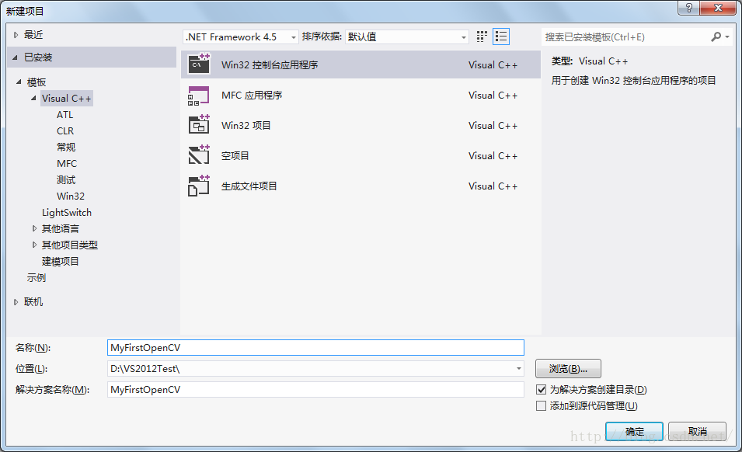Select the Win32 项目 template name

coord(246,125)
